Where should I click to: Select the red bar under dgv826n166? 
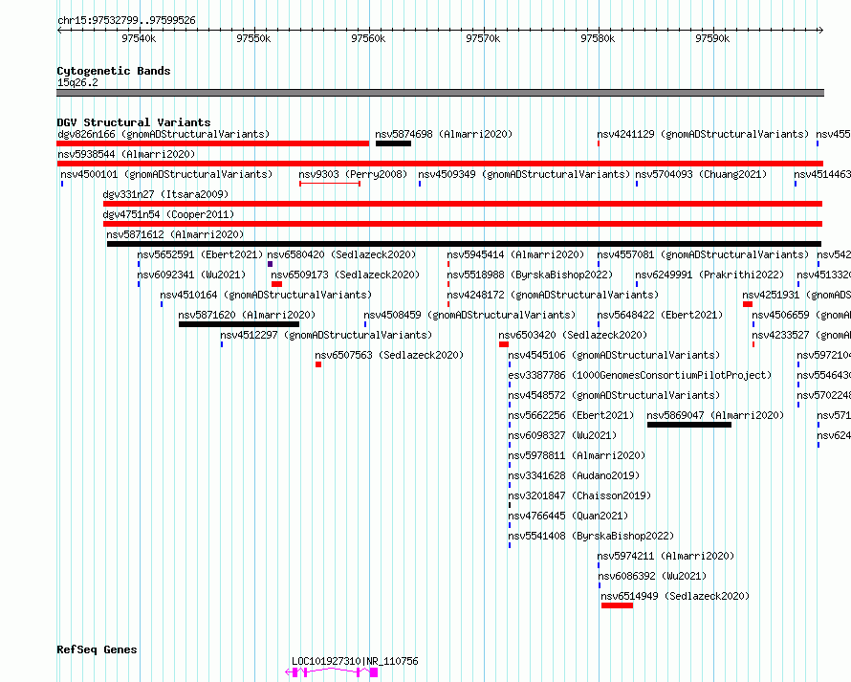(x=212, y=143)
